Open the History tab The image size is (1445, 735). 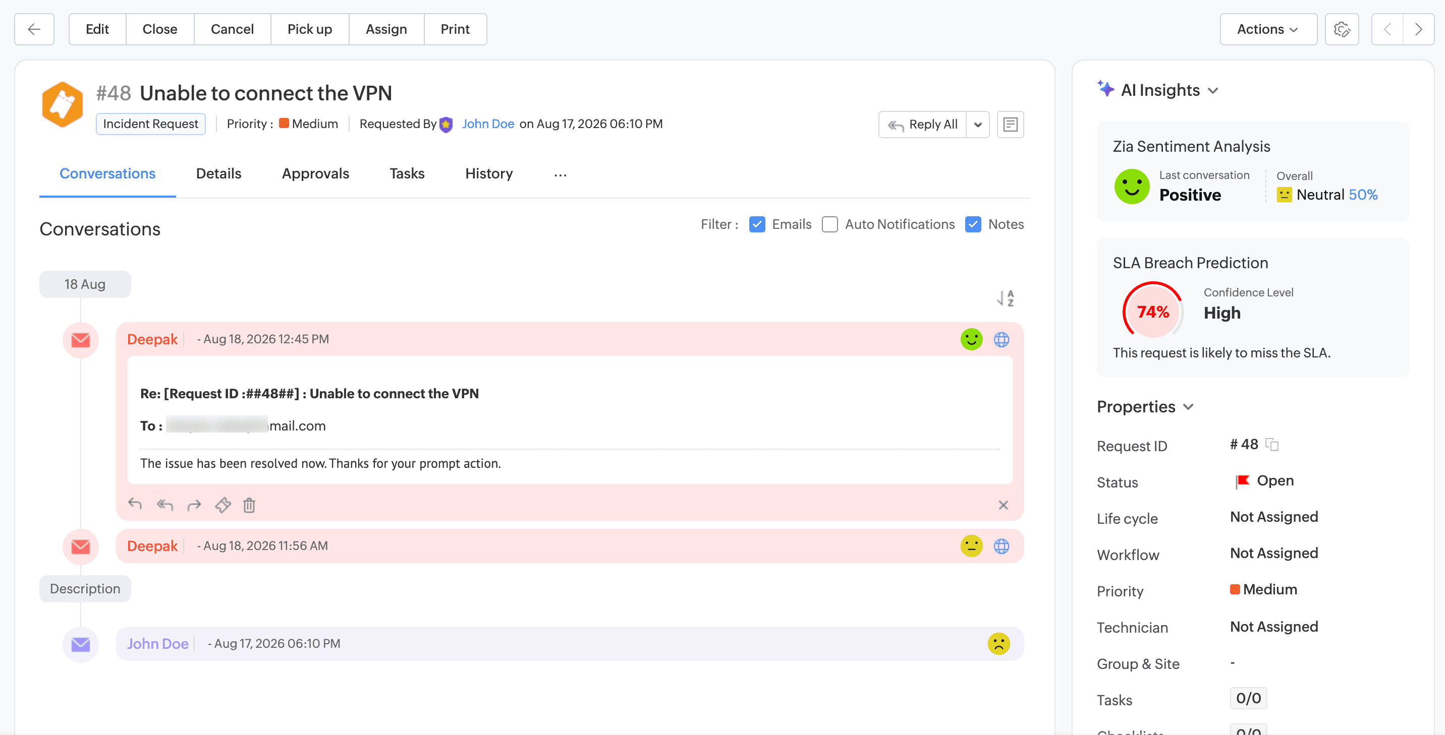pyautogui.click(x=488, y=174)
